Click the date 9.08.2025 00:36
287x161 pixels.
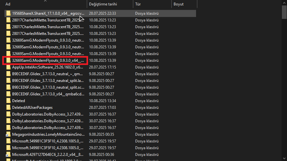(102, 155)
